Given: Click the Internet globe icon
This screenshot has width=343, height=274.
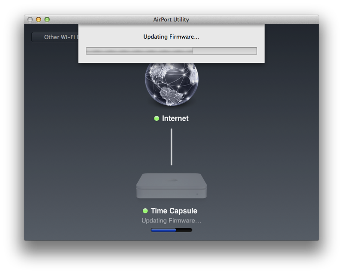Looking at the screenshot, I should point(171,84).
